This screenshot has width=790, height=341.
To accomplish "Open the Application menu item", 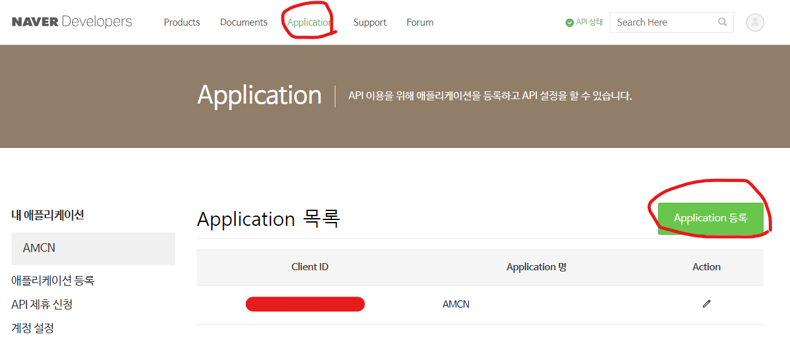I will [x=310, y=22].
